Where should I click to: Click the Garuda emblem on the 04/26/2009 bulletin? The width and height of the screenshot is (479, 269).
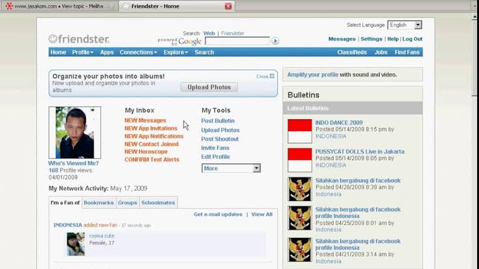[299, 189]
